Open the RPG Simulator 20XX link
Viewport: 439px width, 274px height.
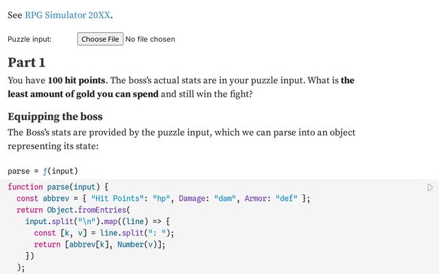[68, 15]
